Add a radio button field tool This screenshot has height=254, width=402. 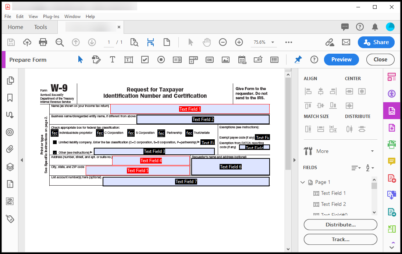pos(161,60)
